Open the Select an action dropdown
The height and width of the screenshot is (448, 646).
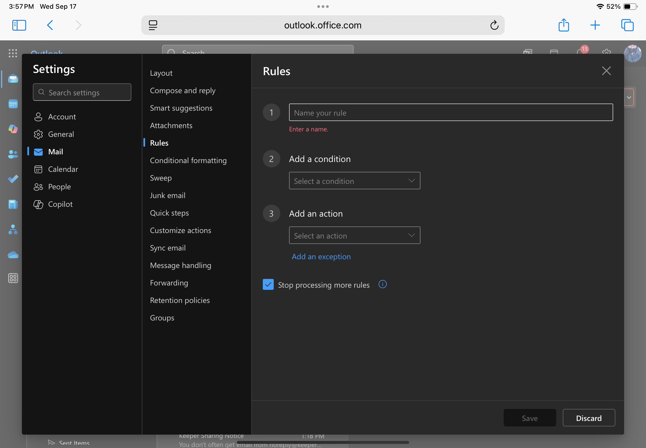pos(354,235)
